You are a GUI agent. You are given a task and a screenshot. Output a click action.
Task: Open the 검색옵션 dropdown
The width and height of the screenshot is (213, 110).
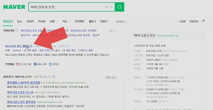coord(122,22)
